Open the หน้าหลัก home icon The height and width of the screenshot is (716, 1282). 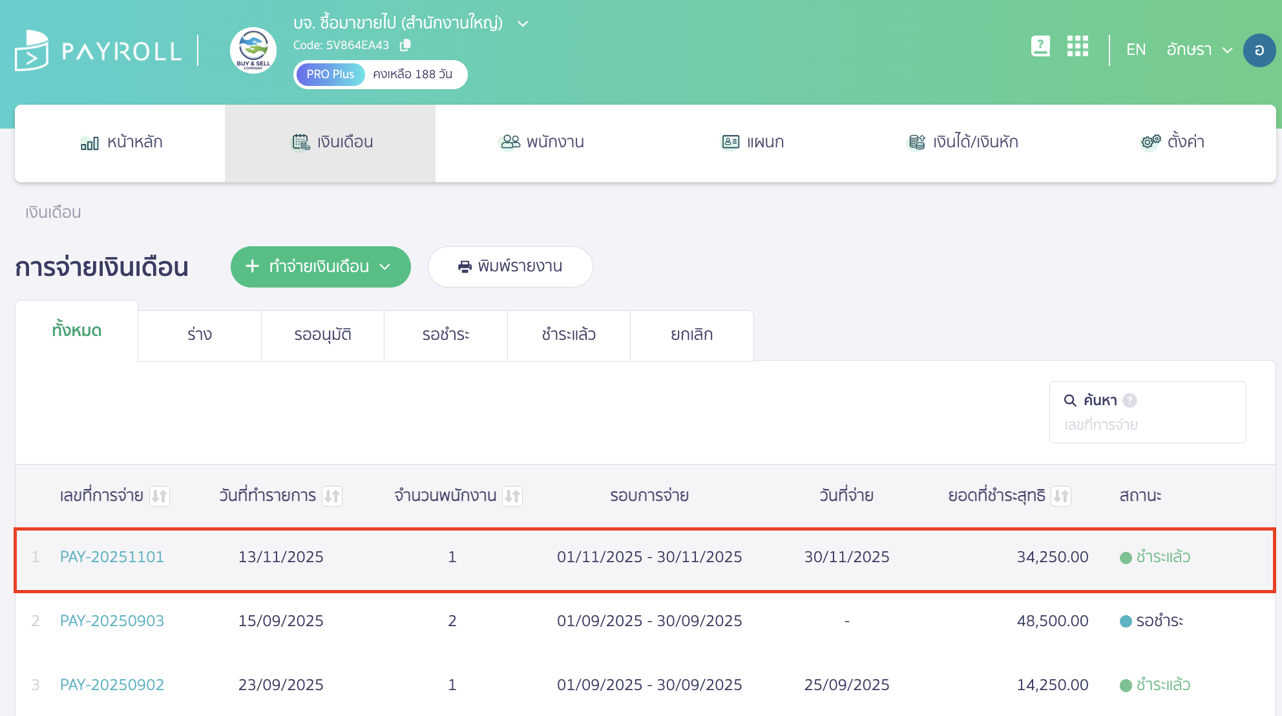coord(90,142)
